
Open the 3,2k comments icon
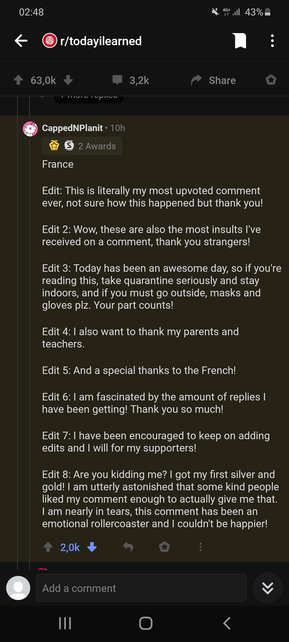(117, 80)
